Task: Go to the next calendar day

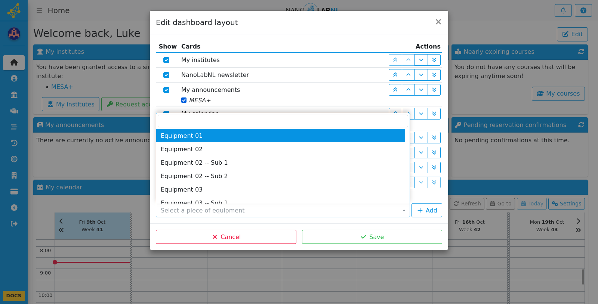Action: 578,221
